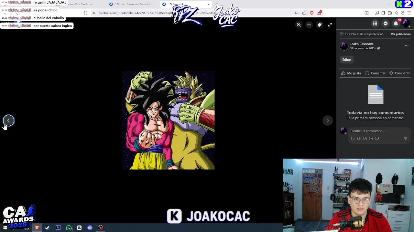The image size is (414, 232).
Task: Open emoji picker in comment box
Action: pos(359,139)
